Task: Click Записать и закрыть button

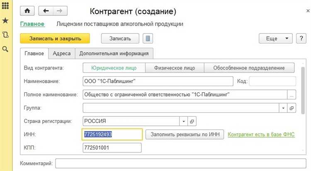Action: tap(55, 39)
